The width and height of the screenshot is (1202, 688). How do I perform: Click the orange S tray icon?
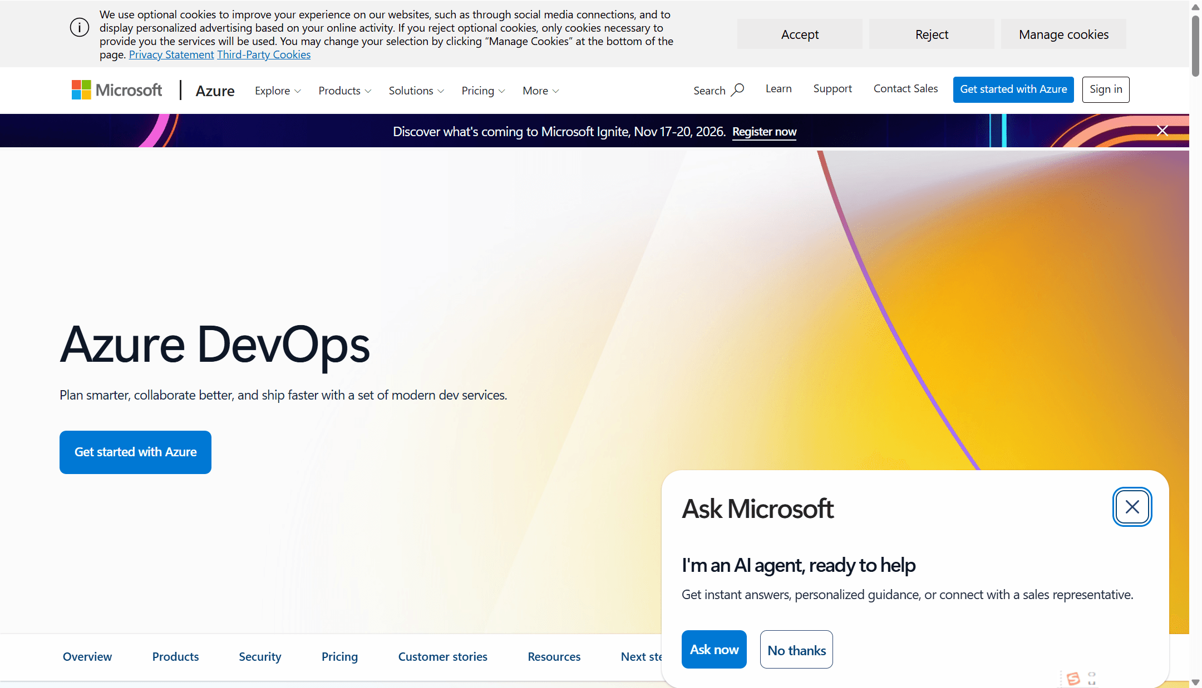[1073, 679]
